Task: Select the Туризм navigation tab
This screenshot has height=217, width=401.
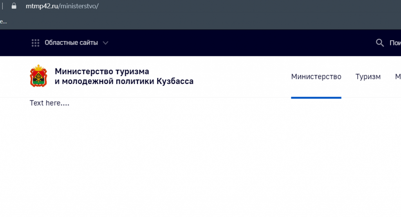Action: (368, 77)
